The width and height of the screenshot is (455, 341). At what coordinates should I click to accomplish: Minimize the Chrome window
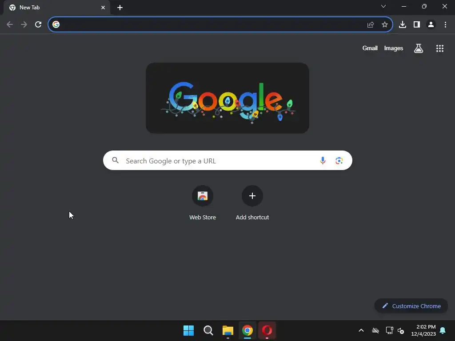click(404, 6)
